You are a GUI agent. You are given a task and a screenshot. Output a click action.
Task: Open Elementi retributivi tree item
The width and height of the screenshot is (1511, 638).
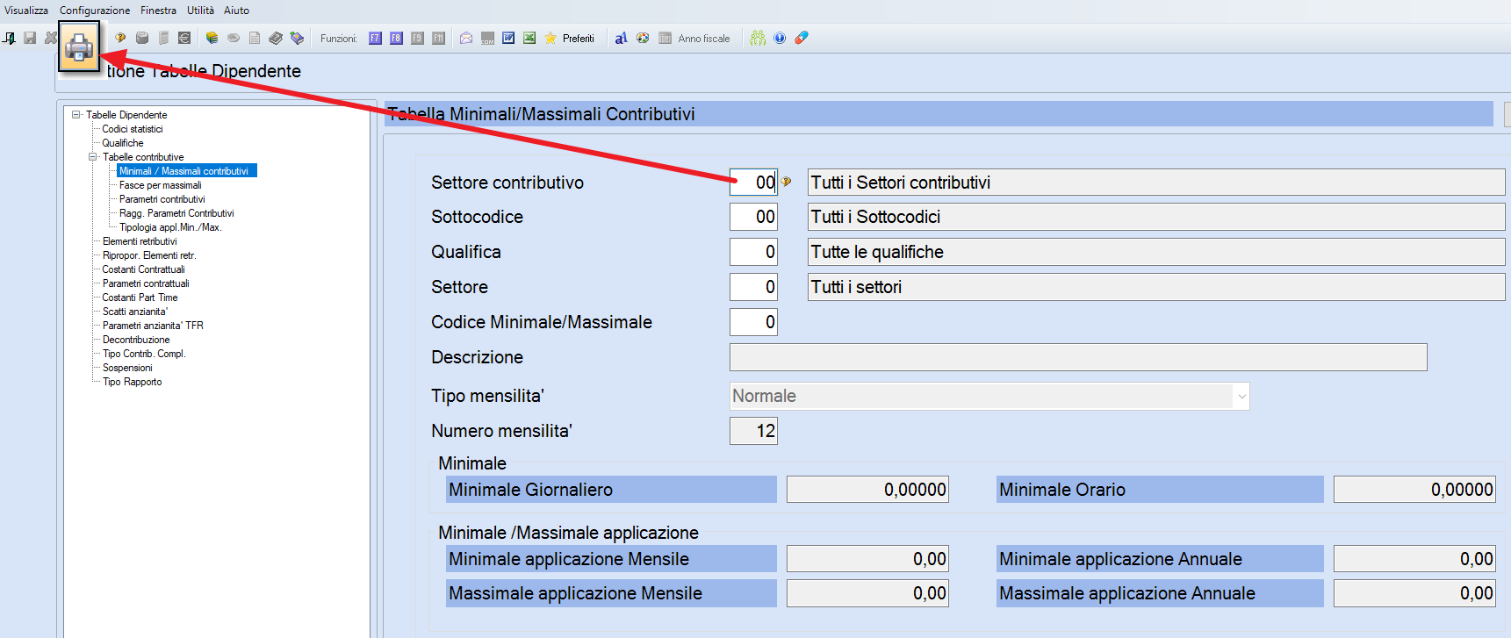coord(140,241)
